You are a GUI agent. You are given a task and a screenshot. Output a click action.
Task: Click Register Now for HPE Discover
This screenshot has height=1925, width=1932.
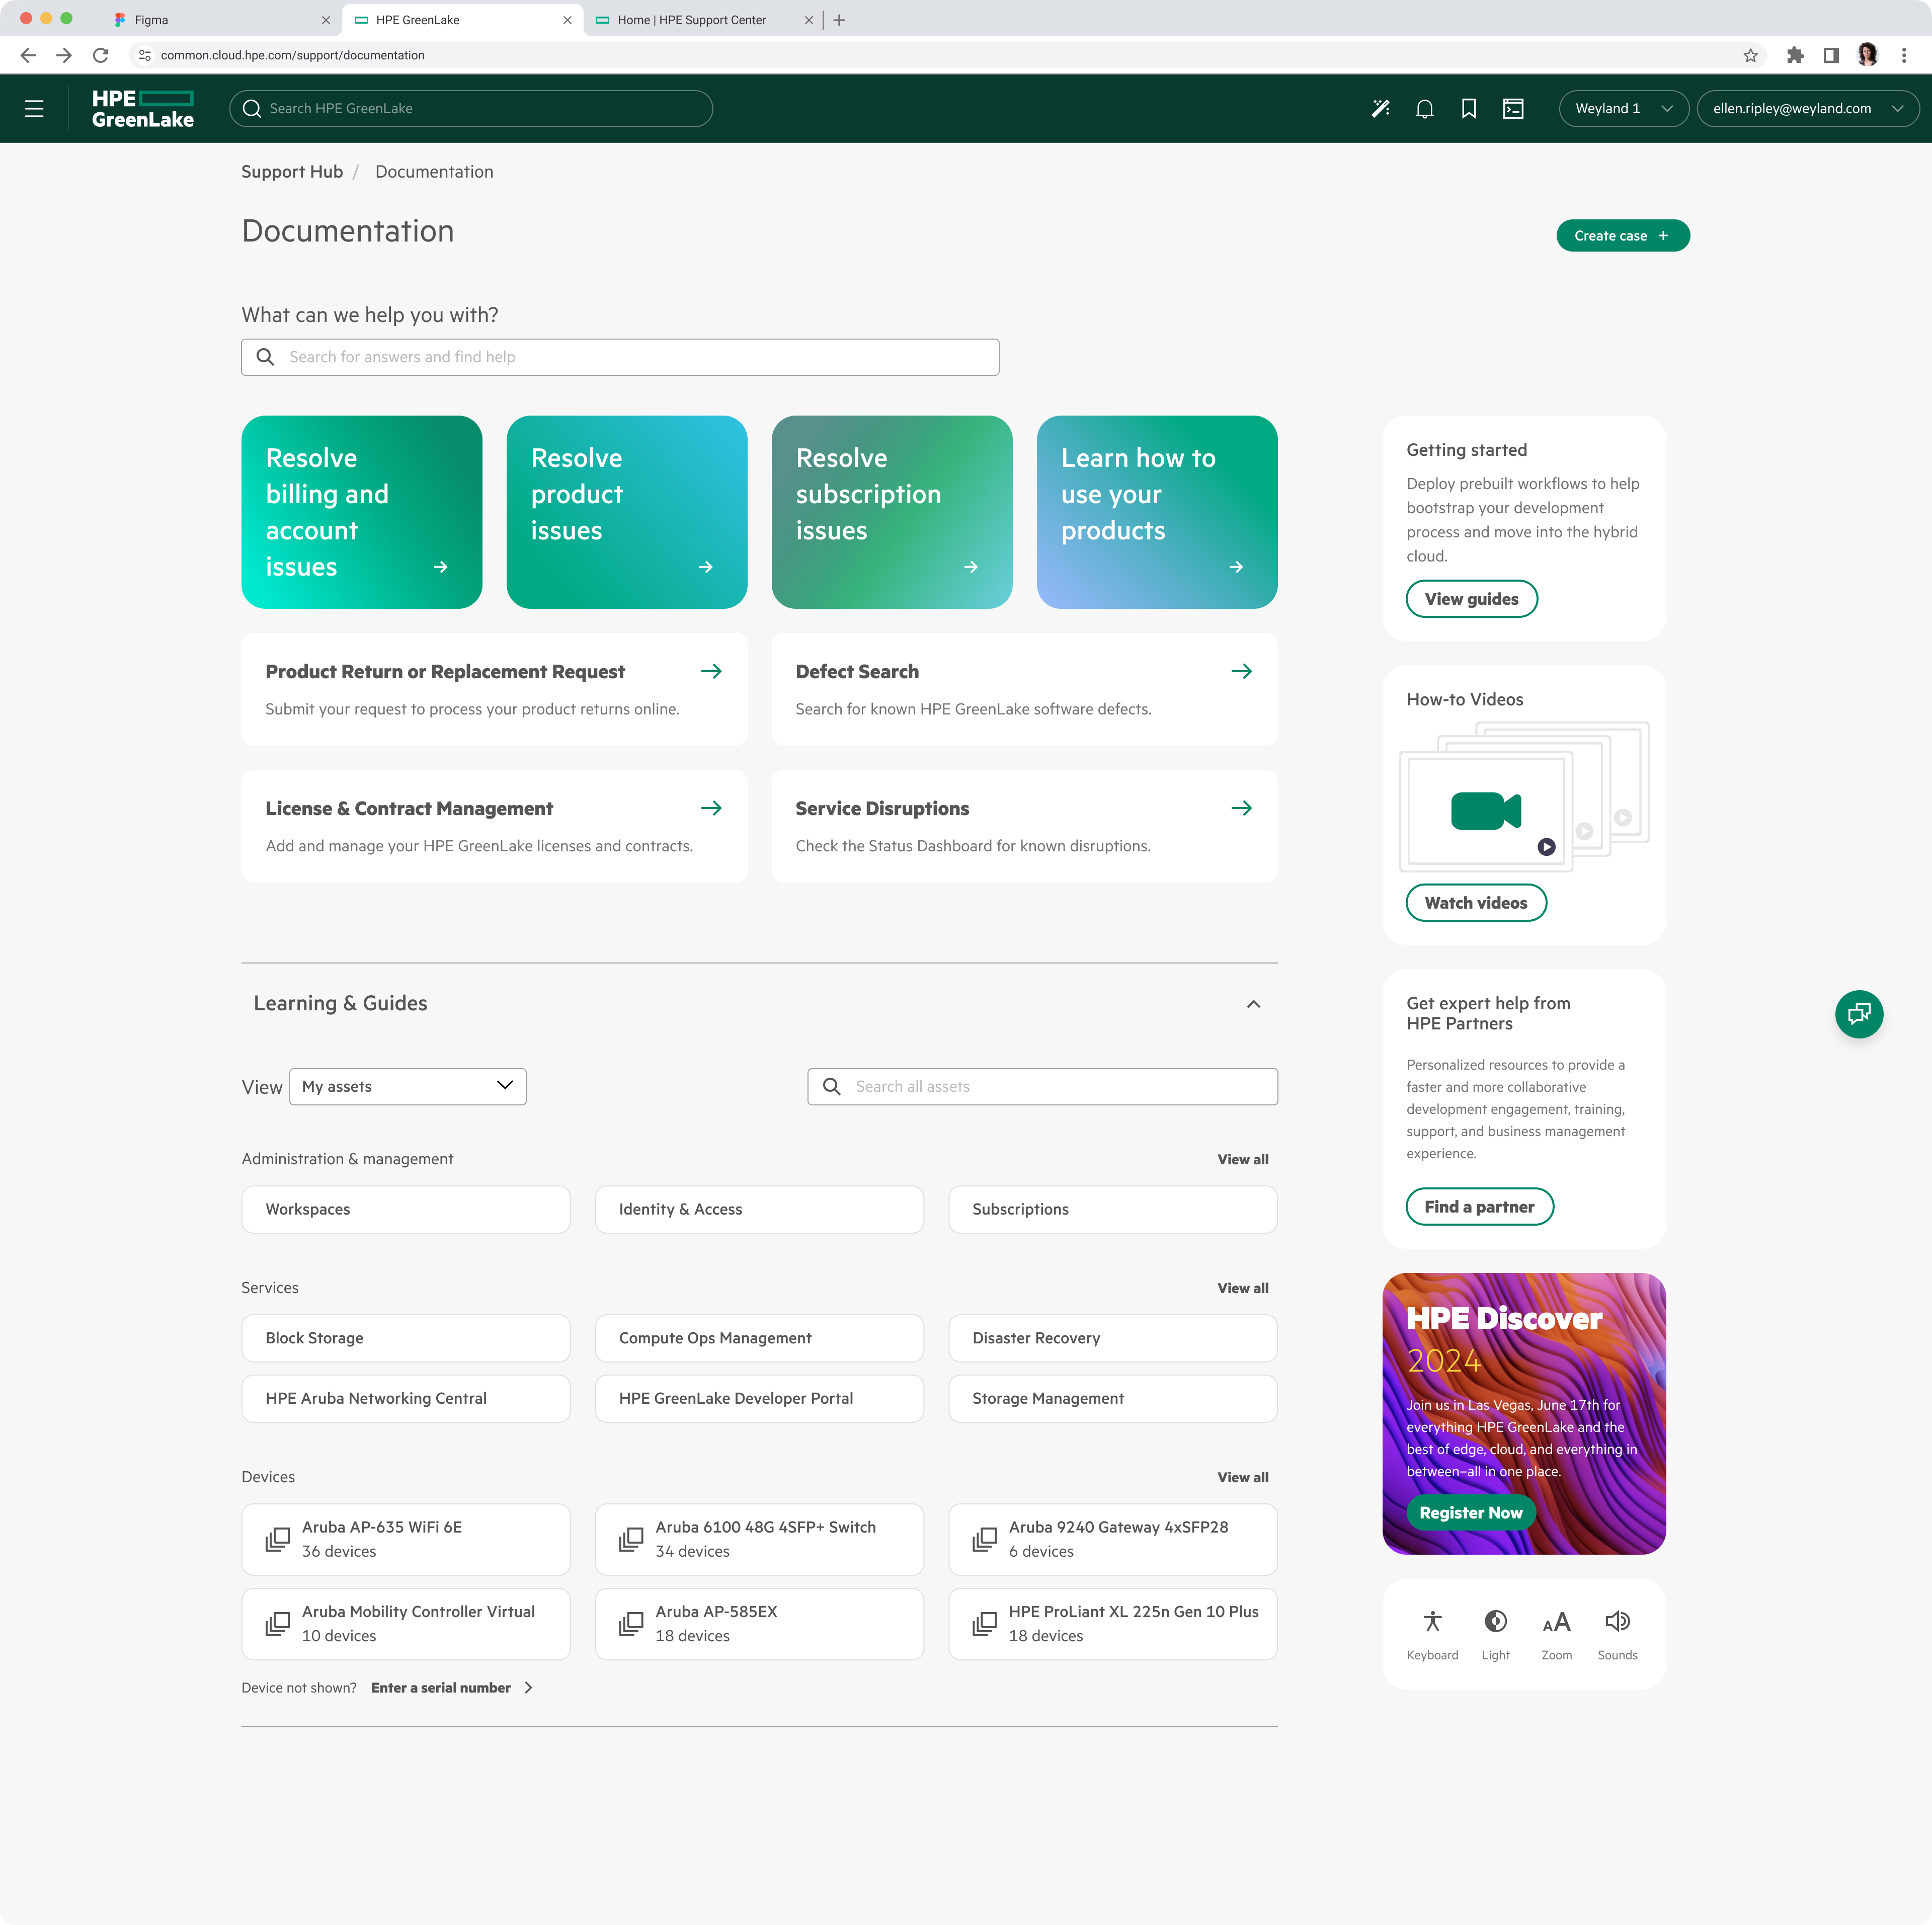tap(1470, 1512)
